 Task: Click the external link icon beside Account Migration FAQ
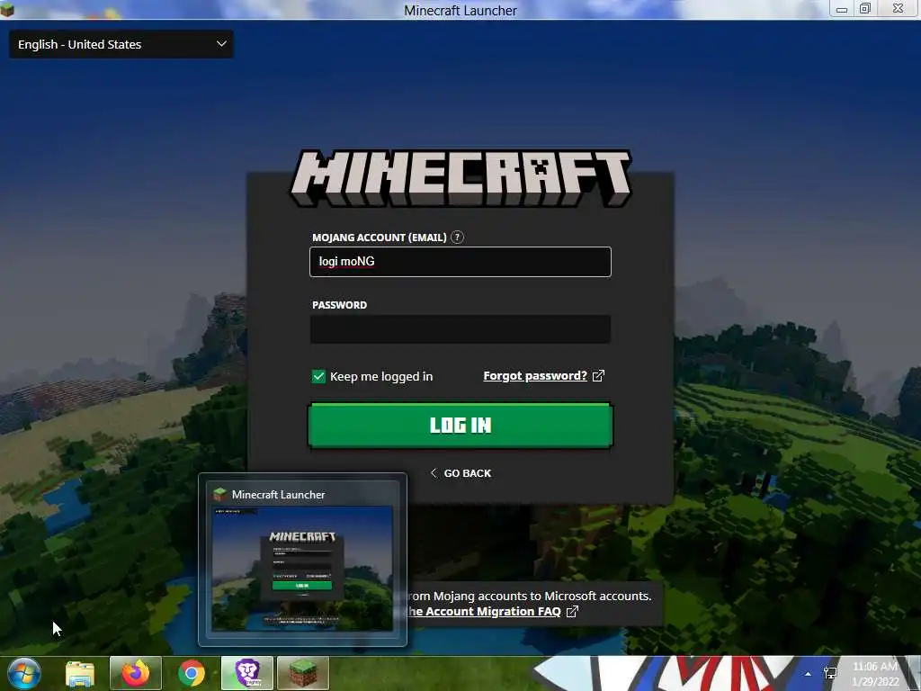click(x=572, y=612)
